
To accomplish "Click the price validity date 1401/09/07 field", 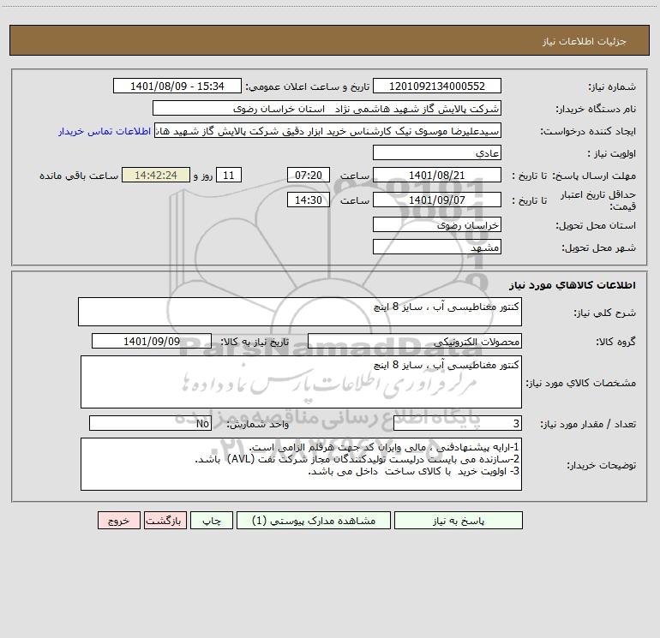I will (x=437, y=200).
